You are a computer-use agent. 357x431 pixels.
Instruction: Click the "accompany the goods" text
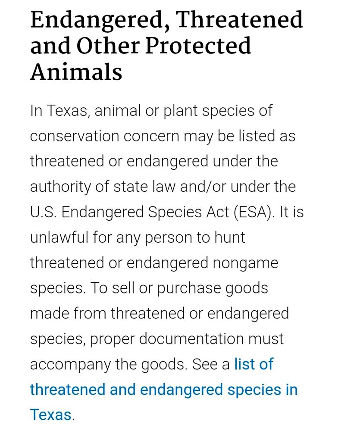tap(109, 365)
